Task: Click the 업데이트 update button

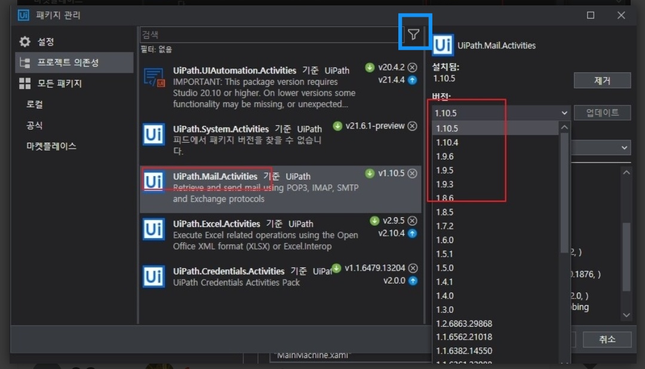Action: [602, 113]
